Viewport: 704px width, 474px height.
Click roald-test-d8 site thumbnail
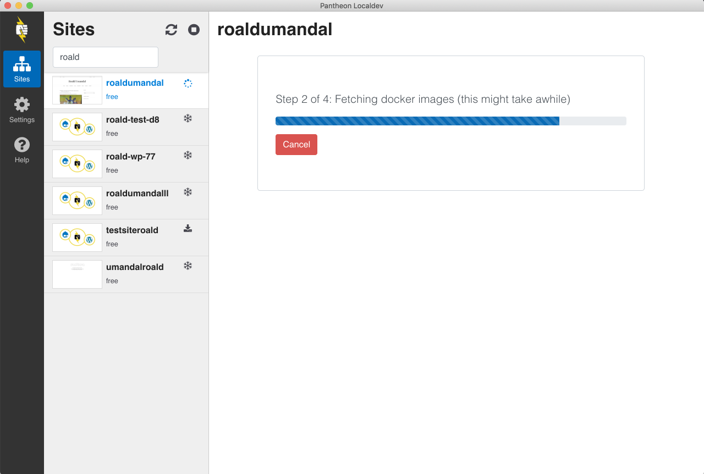[x=77, y=127]
